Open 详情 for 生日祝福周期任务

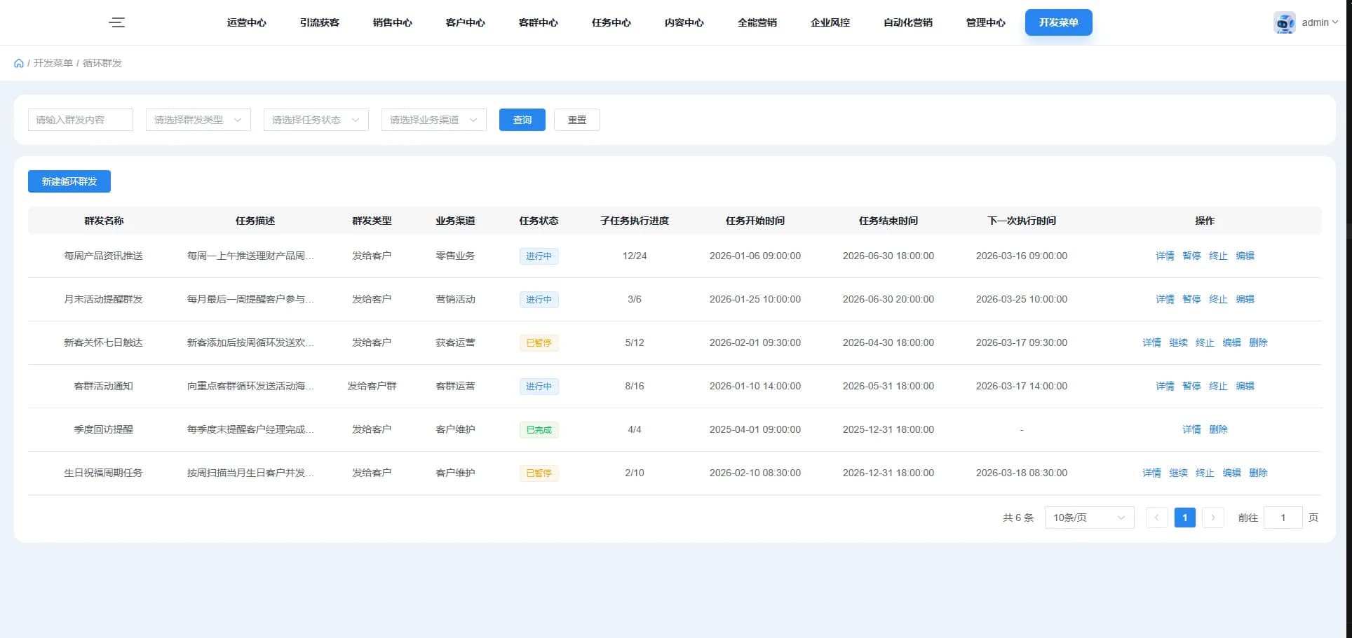click(1151, 473)
